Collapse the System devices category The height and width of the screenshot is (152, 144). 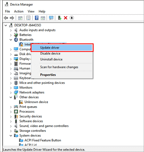point(11,136)
